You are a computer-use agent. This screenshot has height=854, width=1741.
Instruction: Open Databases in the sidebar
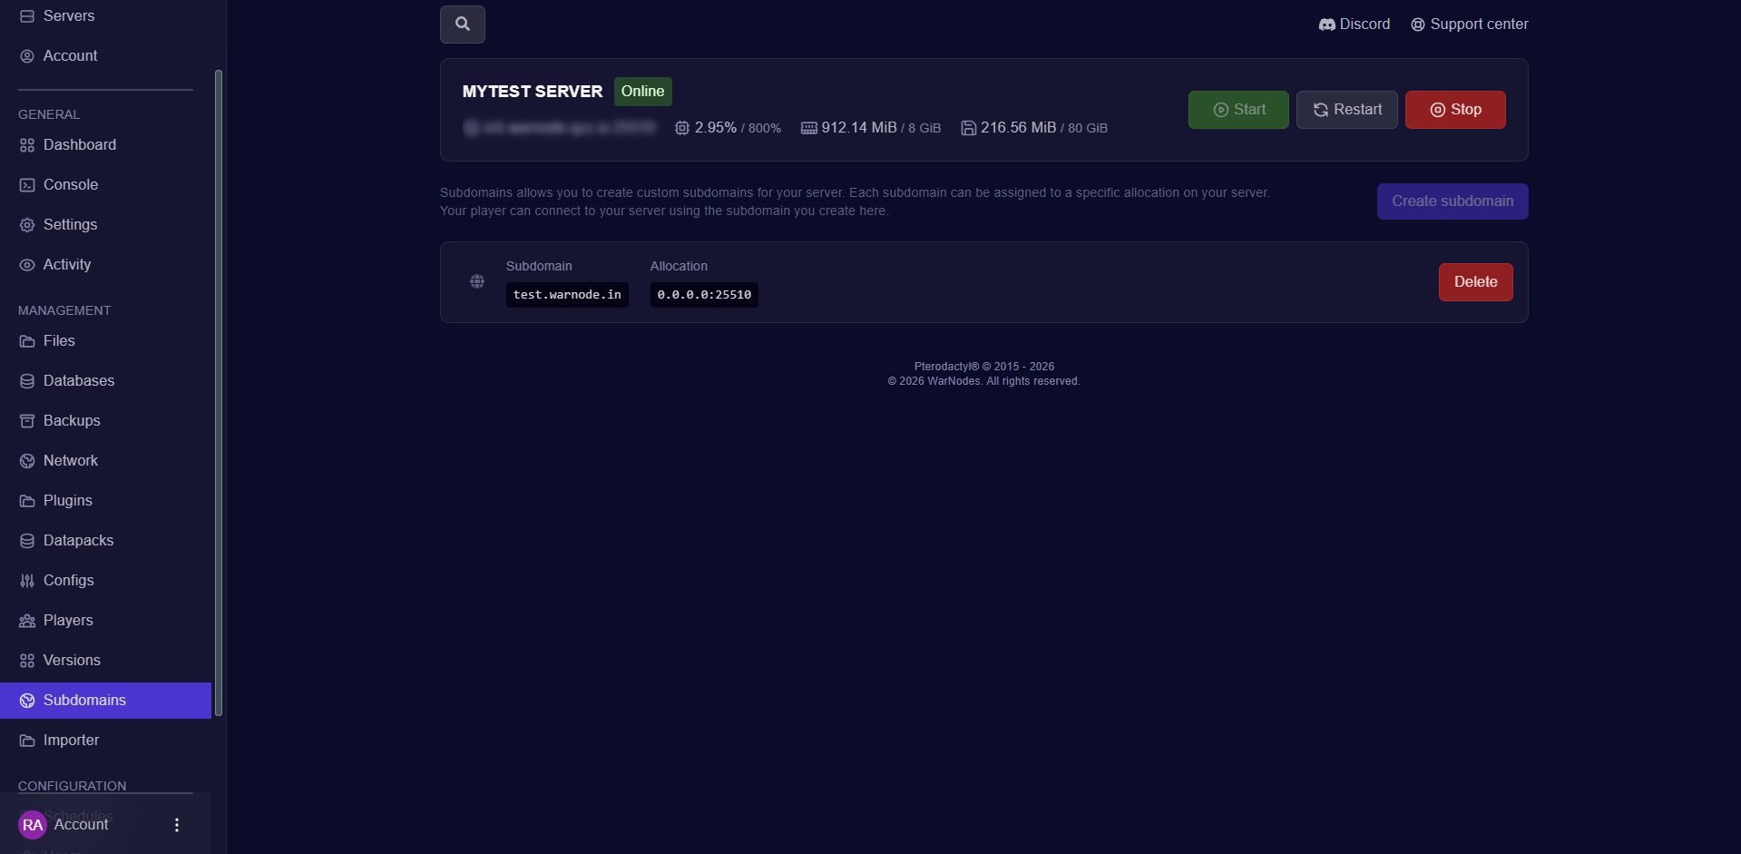click(105, 381)
